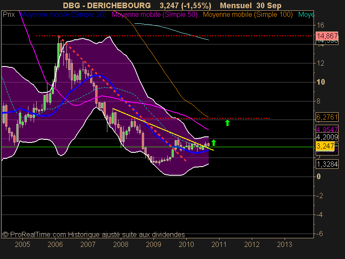Click the magenta 4,9547 price label

pyautogui.click(x=327, y=129)
